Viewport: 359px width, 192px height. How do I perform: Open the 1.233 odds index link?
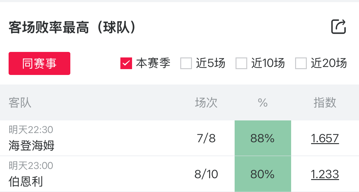[325, 174]
